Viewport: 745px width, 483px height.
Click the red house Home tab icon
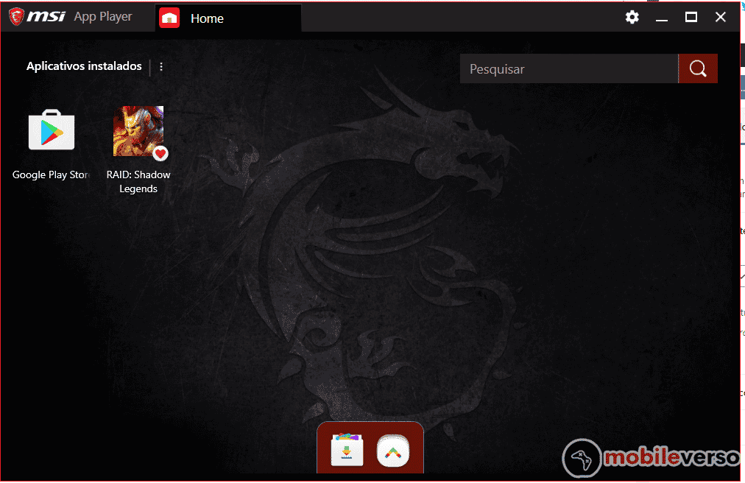(169, 18)
